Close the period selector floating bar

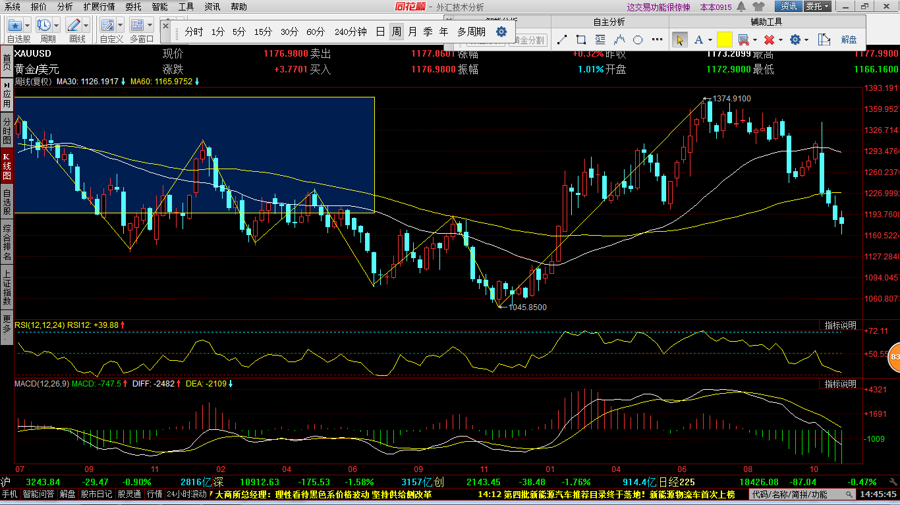tap(165, 25)
